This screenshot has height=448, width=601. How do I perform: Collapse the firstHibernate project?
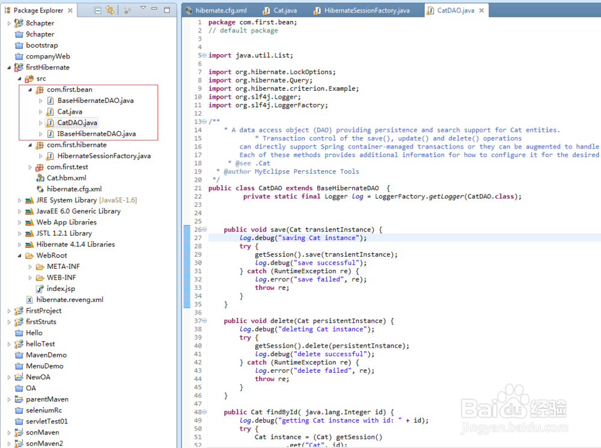point(9,67)
